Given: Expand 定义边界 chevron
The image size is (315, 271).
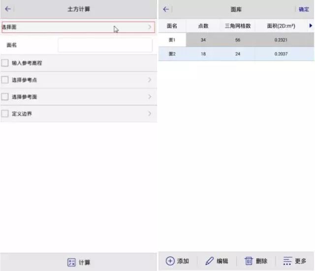Looking at the screenshot, I should [150, 114].
